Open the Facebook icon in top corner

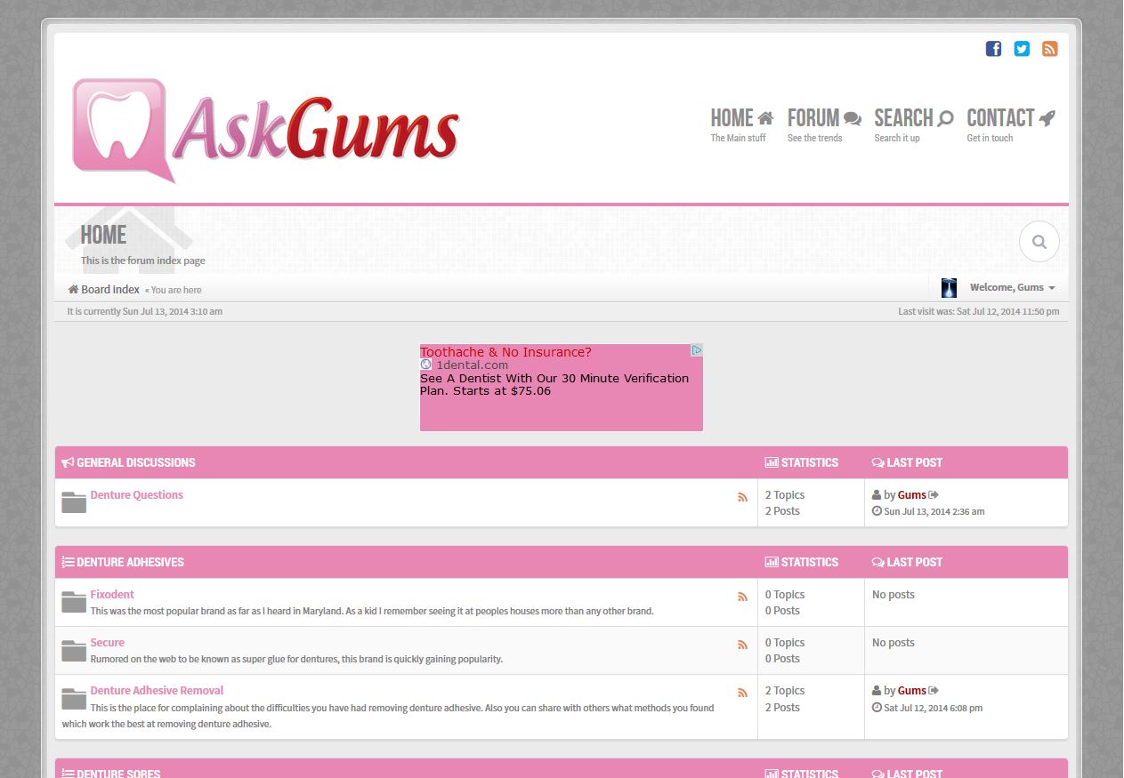(993, 49)
